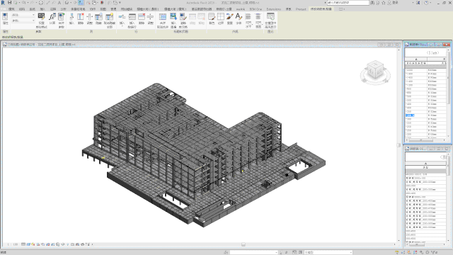453x255 pixels.
Task: Click the Shading paintbrush icon in the Appearance group
Action: pos(212,17)
